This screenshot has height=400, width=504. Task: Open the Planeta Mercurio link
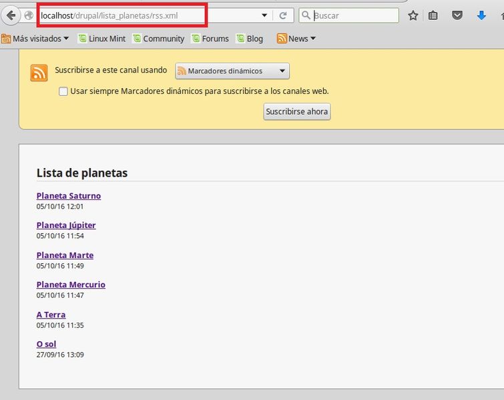(71, 285)
